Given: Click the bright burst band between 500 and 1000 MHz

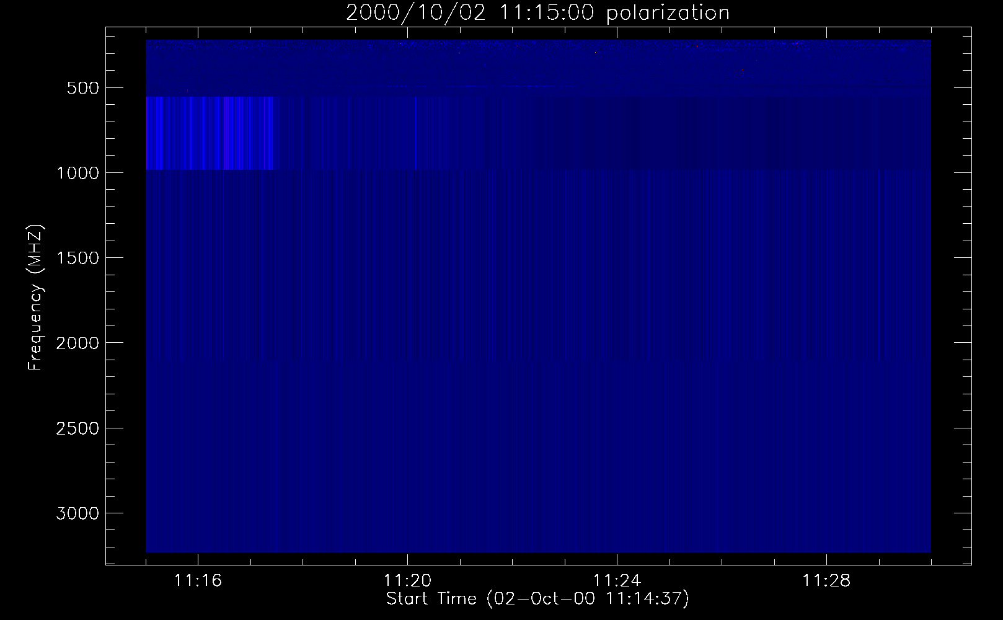Looking at the screenshot, I should [210, 133].
